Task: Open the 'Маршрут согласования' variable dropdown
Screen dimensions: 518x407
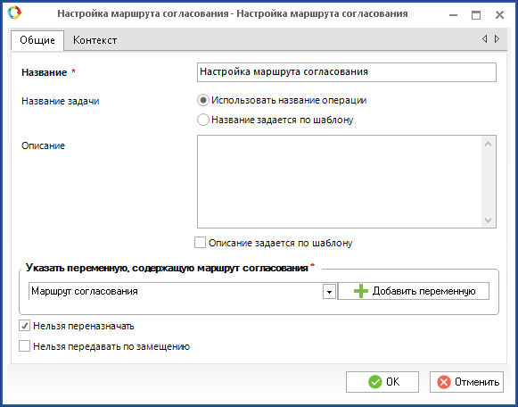Action: click(x=329, y=291)
